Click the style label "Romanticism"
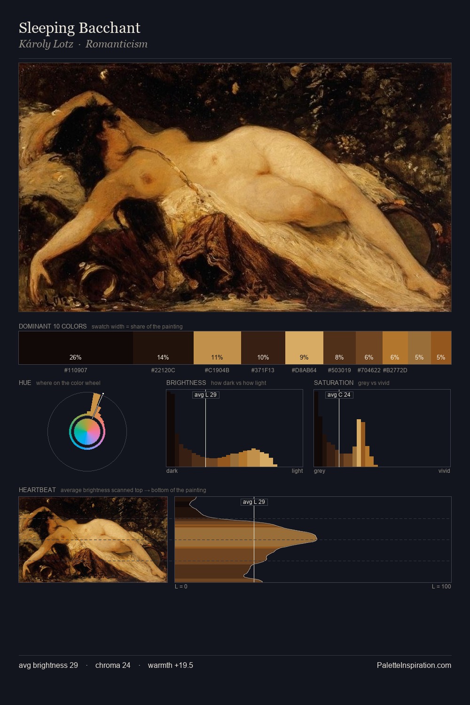Viewport: 470px width, 705px height. pyautogui.click(x=117, y=44)
